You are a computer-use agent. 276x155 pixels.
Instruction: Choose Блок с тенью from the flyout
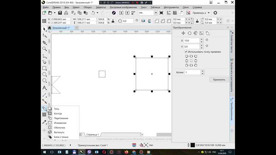63,137
